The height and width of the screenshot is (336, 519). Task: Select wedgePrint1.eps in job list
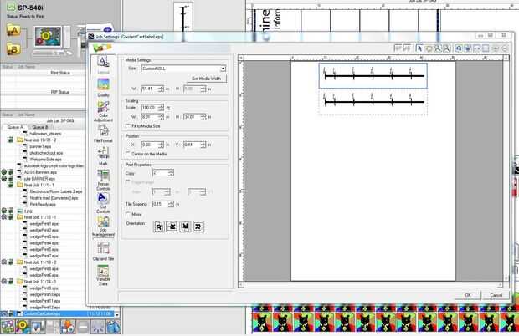[x=44, y=224]
